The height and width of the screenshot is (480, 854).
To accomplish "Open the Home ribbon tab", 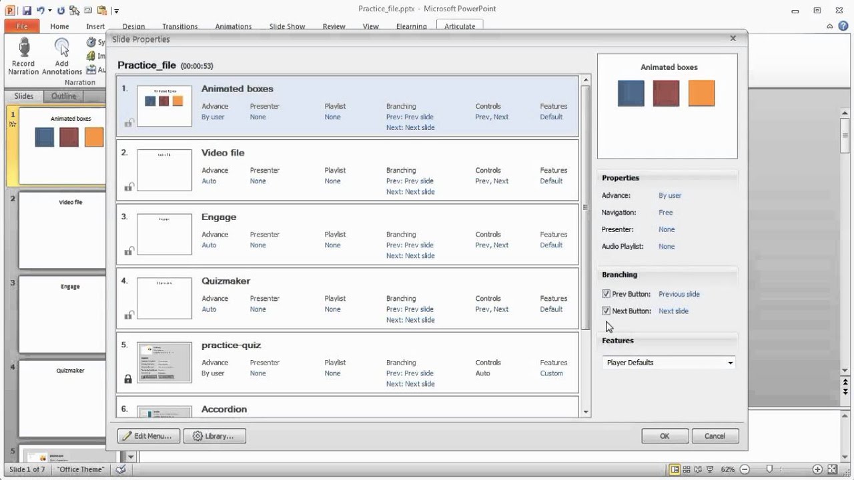I will coord(59,27).
